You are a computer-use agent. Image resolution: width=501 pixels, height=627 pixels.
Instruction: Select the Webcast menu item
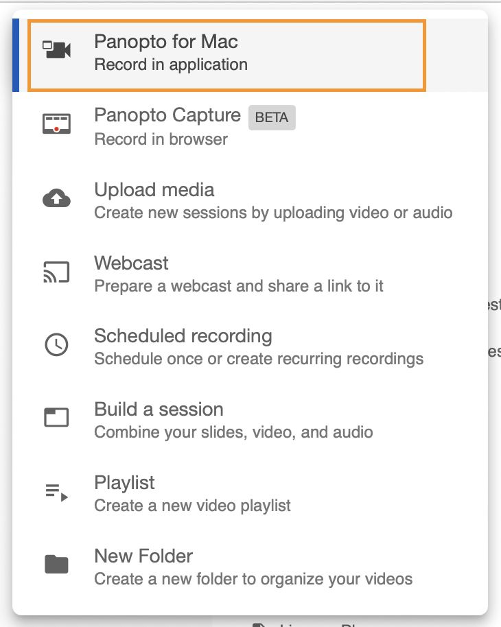pyautogui.click(x=131, y=263)
